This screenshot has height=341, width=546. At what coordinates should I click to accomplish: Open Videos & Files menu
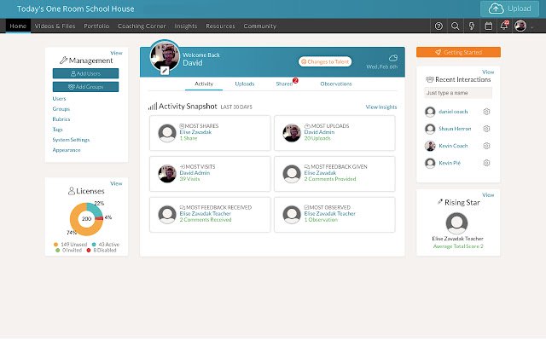(55, 26)
